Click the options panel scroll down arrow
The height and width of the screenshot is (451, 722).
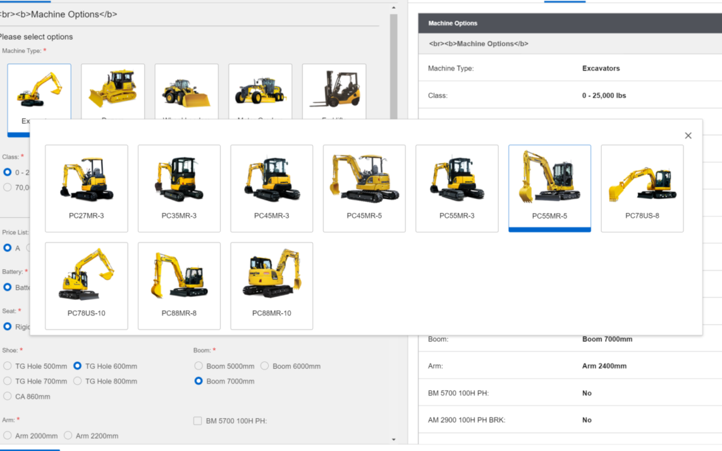pyautogui.click(x=394, y=440)
